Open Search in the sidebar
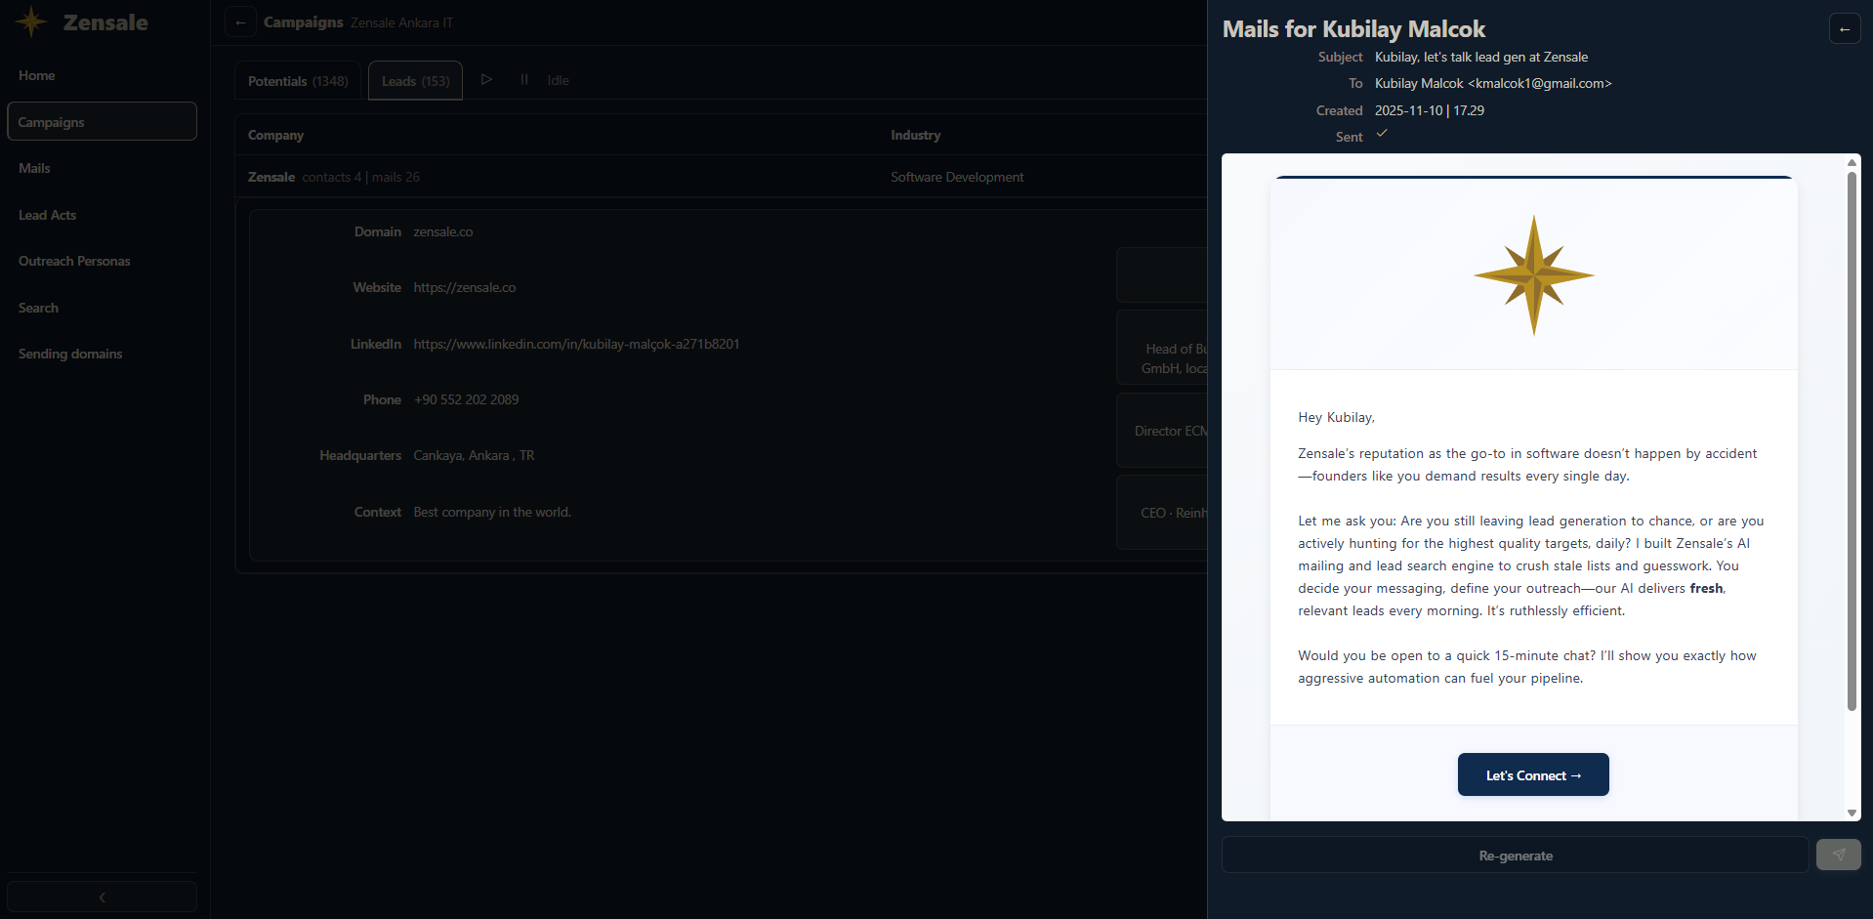This screenshot has height=919, width=1873. (102, 308)
